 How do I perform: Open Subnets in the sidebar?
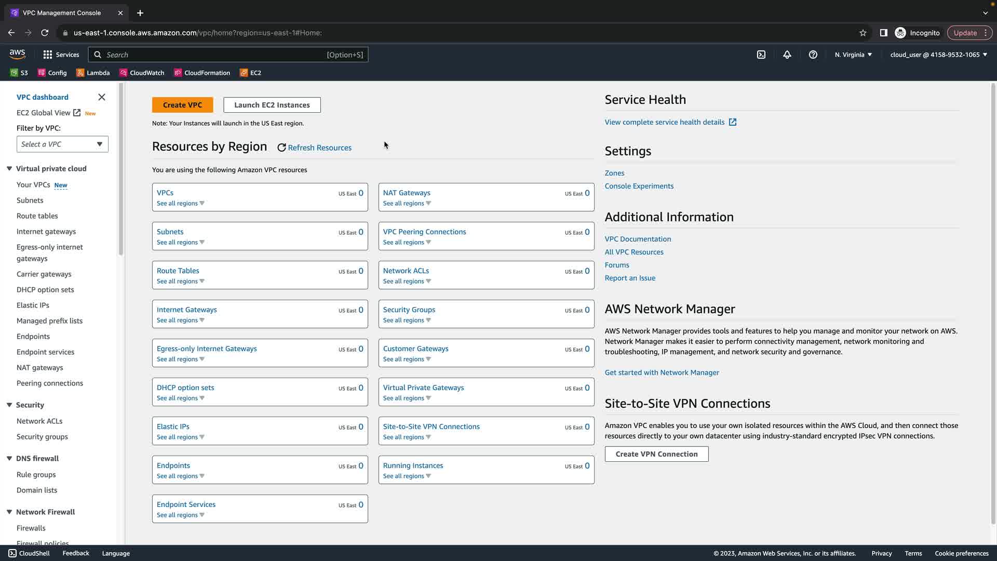[x=30, y=201]
